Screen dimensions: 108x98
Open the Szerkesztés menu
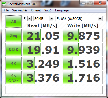pos(20,10)
